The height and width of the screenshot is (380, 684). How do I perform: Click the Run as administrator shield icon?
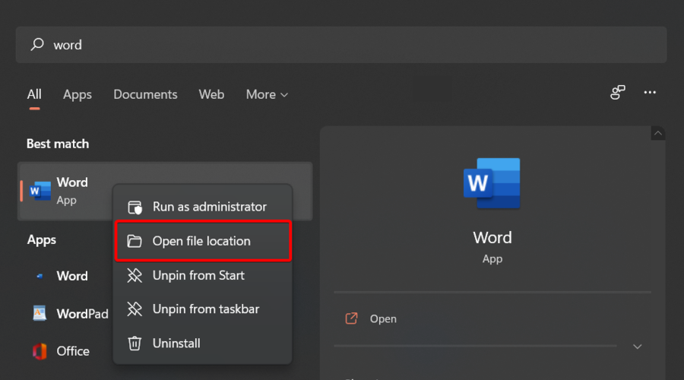(135, 207)
